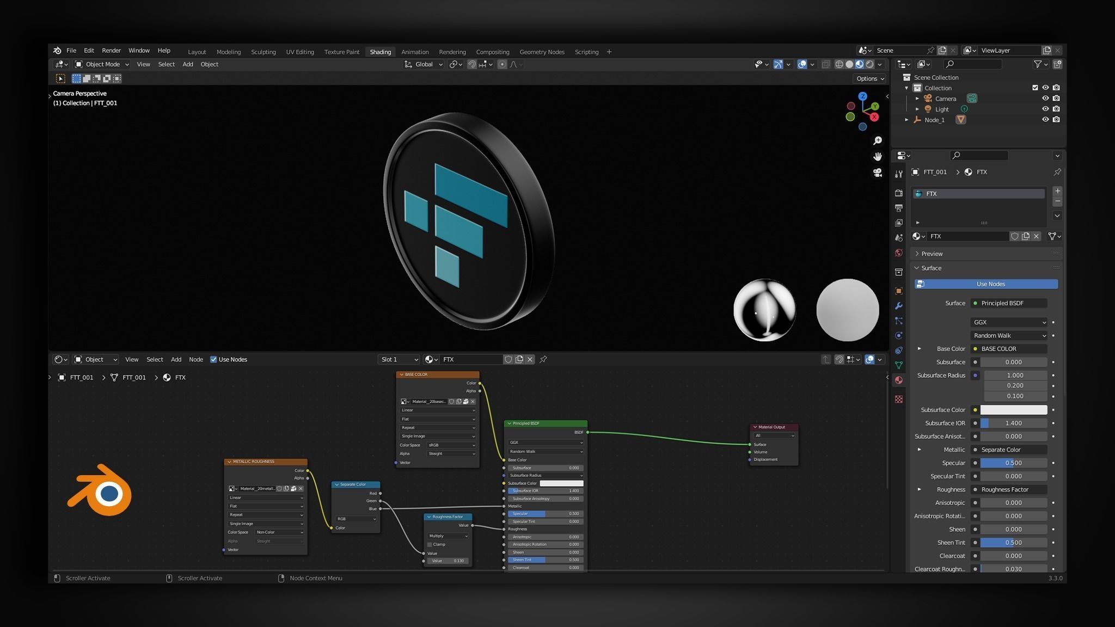This screenshot has height=627, width=1115.
Task: Expand the Camera item in outliner
Action: [x=917, y=99]
